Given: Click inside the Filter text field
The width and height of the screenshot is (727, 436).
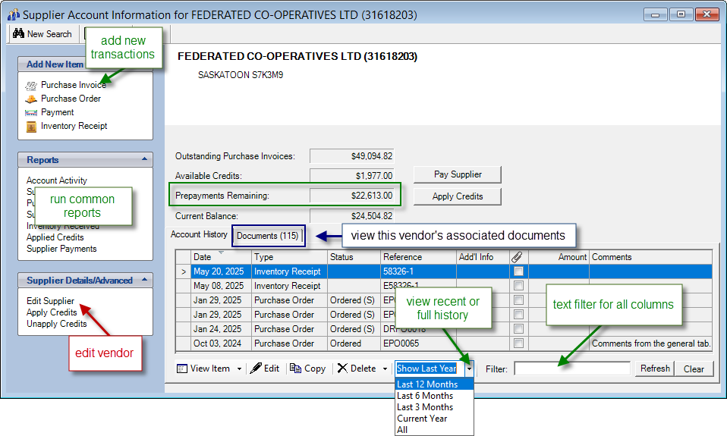Looking at the screenshot, I should click(572, 369).
